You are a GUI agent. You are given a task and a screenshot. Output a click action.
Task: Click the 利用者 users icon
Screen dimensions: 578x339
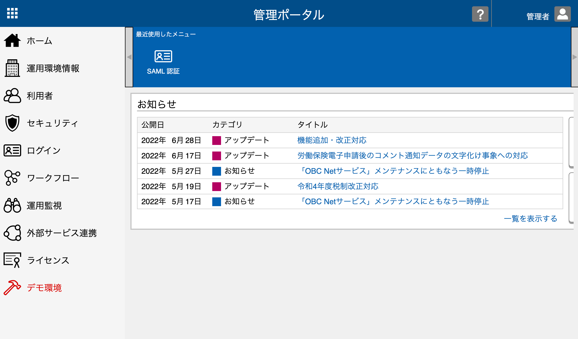tap(12, 96)
